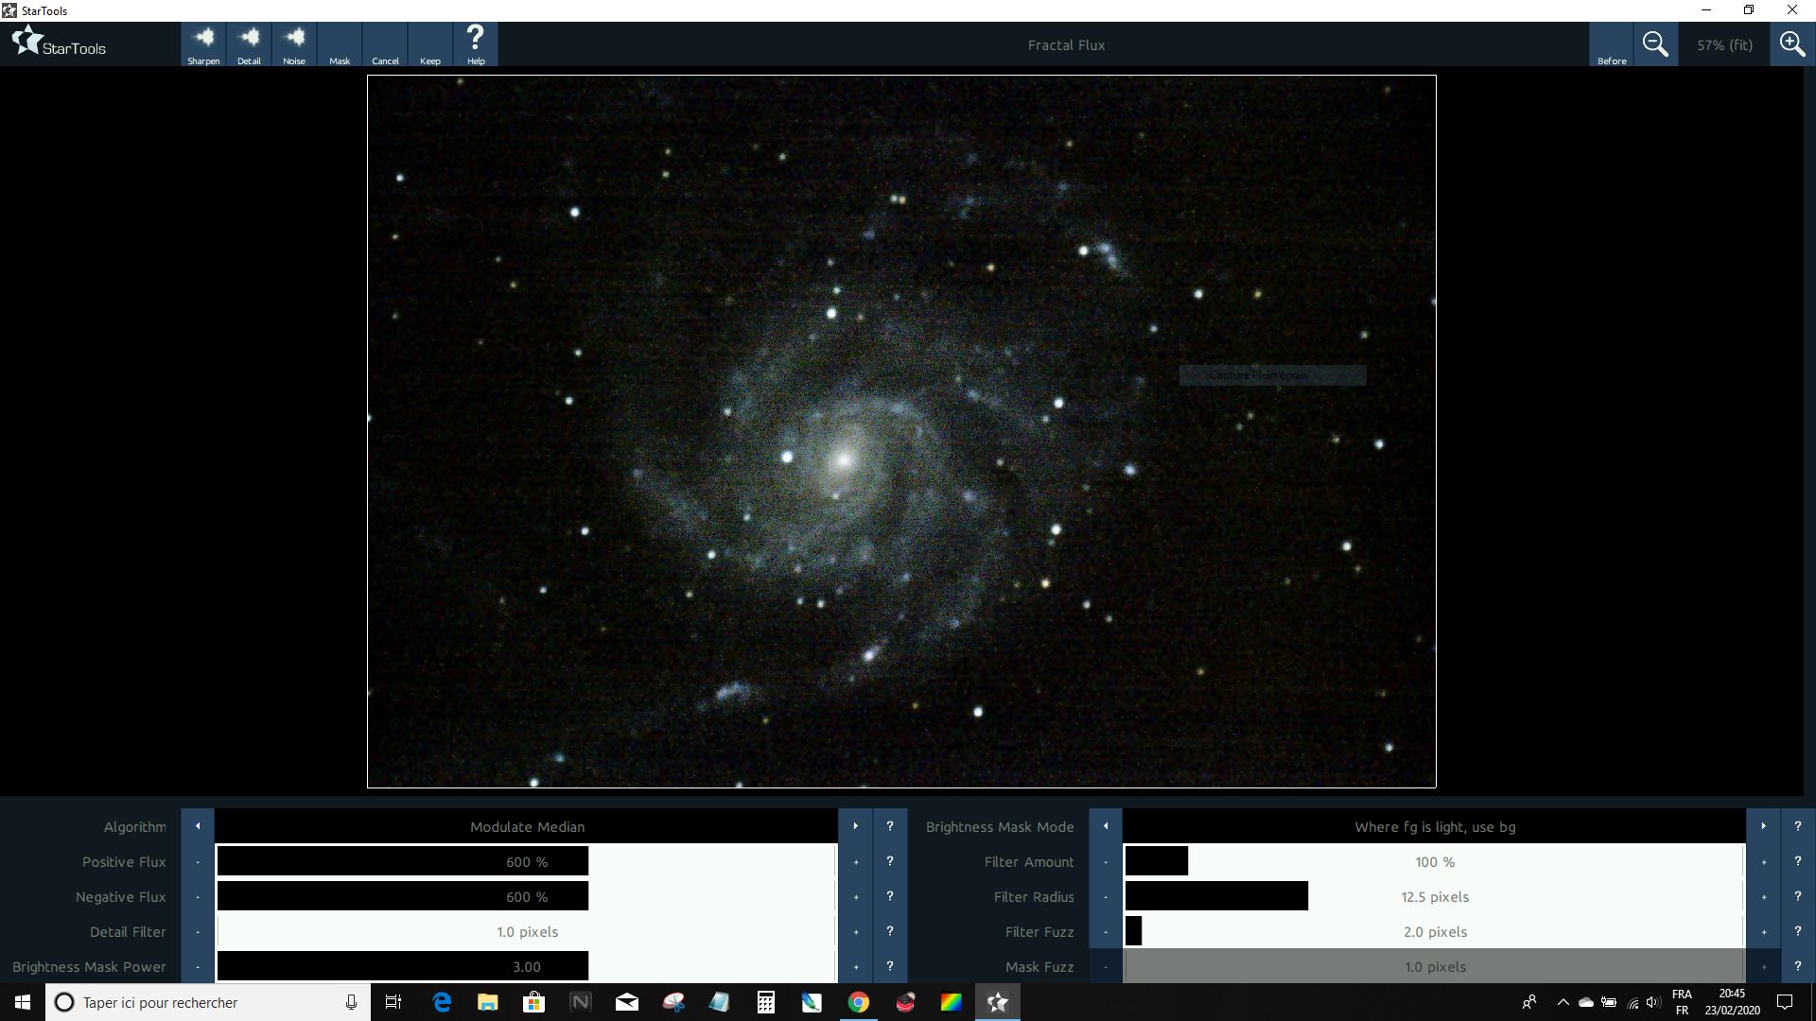Zoom out of the image
The height and width of the screenshot is (1021, 1816).
click(x=1655, y=44)
